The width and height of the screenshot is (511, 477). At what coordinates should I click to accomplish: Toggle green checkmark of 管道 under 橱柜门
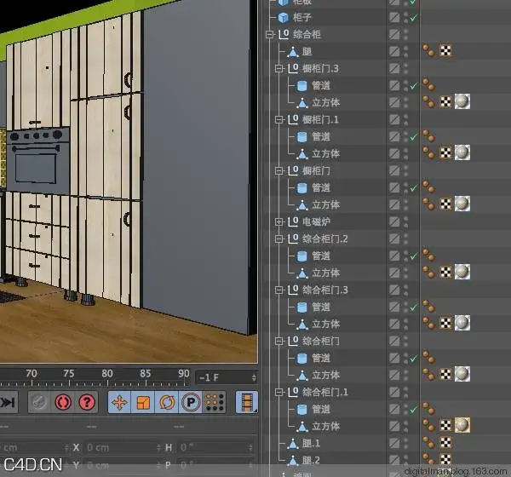pos(413,188)
